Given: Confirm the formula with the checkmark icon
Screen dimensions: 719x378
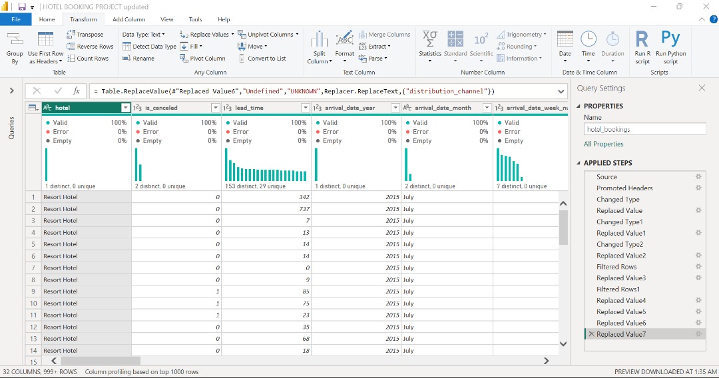Looking at the screenshot, I should [x=58, y=91].
